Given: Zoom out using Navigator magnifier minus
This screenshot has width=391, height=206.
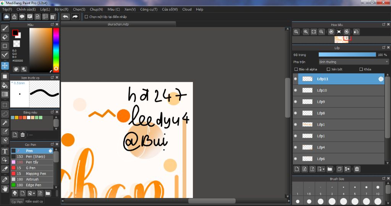Looking at the screenshot, I should coord(322,32).
